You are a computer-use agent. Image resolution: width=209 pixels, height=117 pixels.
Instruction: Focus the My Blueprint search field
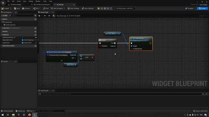(x=21, y=16)
